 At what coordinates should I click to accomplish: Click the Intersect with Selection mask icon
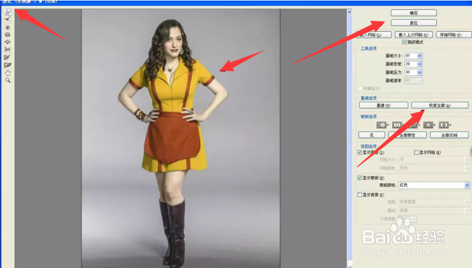click(x=430, y=125)
